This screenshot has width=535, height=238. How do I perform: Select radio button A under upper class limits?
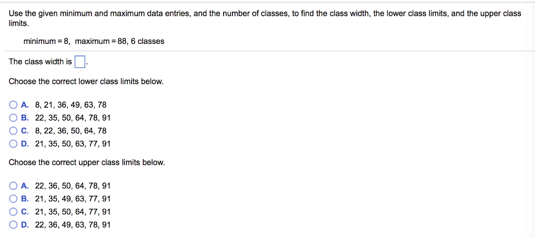(x=13, y=186)
